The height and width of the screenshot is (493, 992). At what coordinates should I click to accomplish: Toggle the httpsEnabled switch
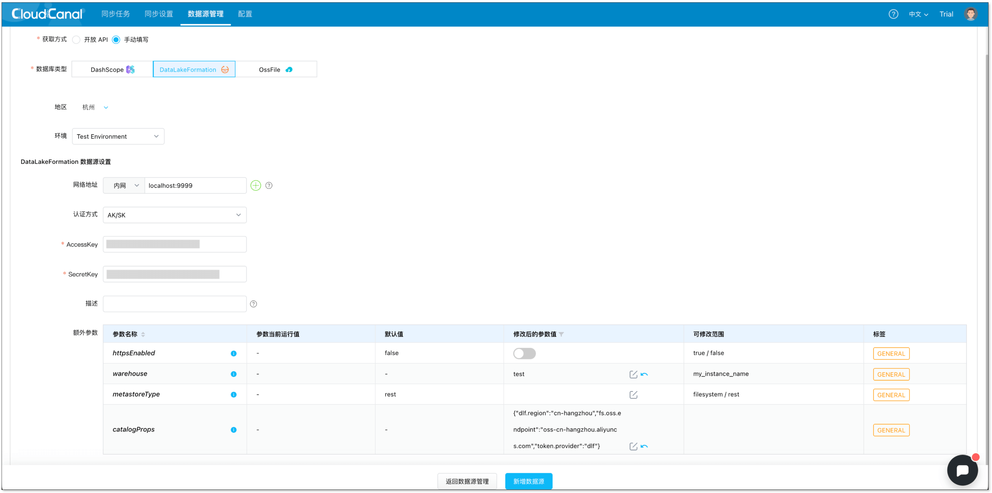tap(524, 353)
